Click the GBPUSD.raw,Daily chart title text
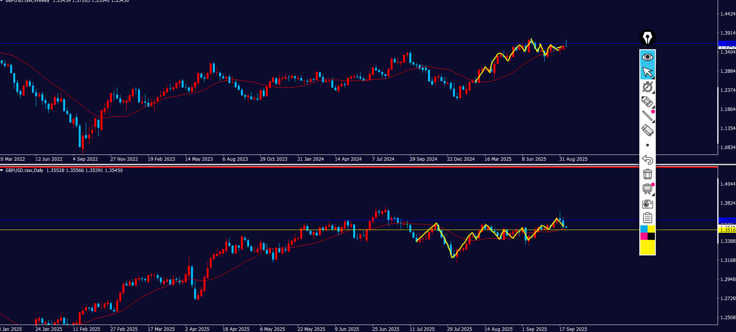 coord(24,170)
